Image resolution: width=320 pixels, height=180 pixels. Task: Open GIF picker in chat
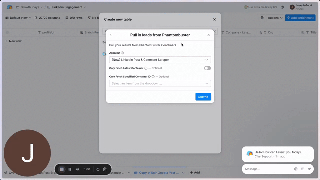302,169
